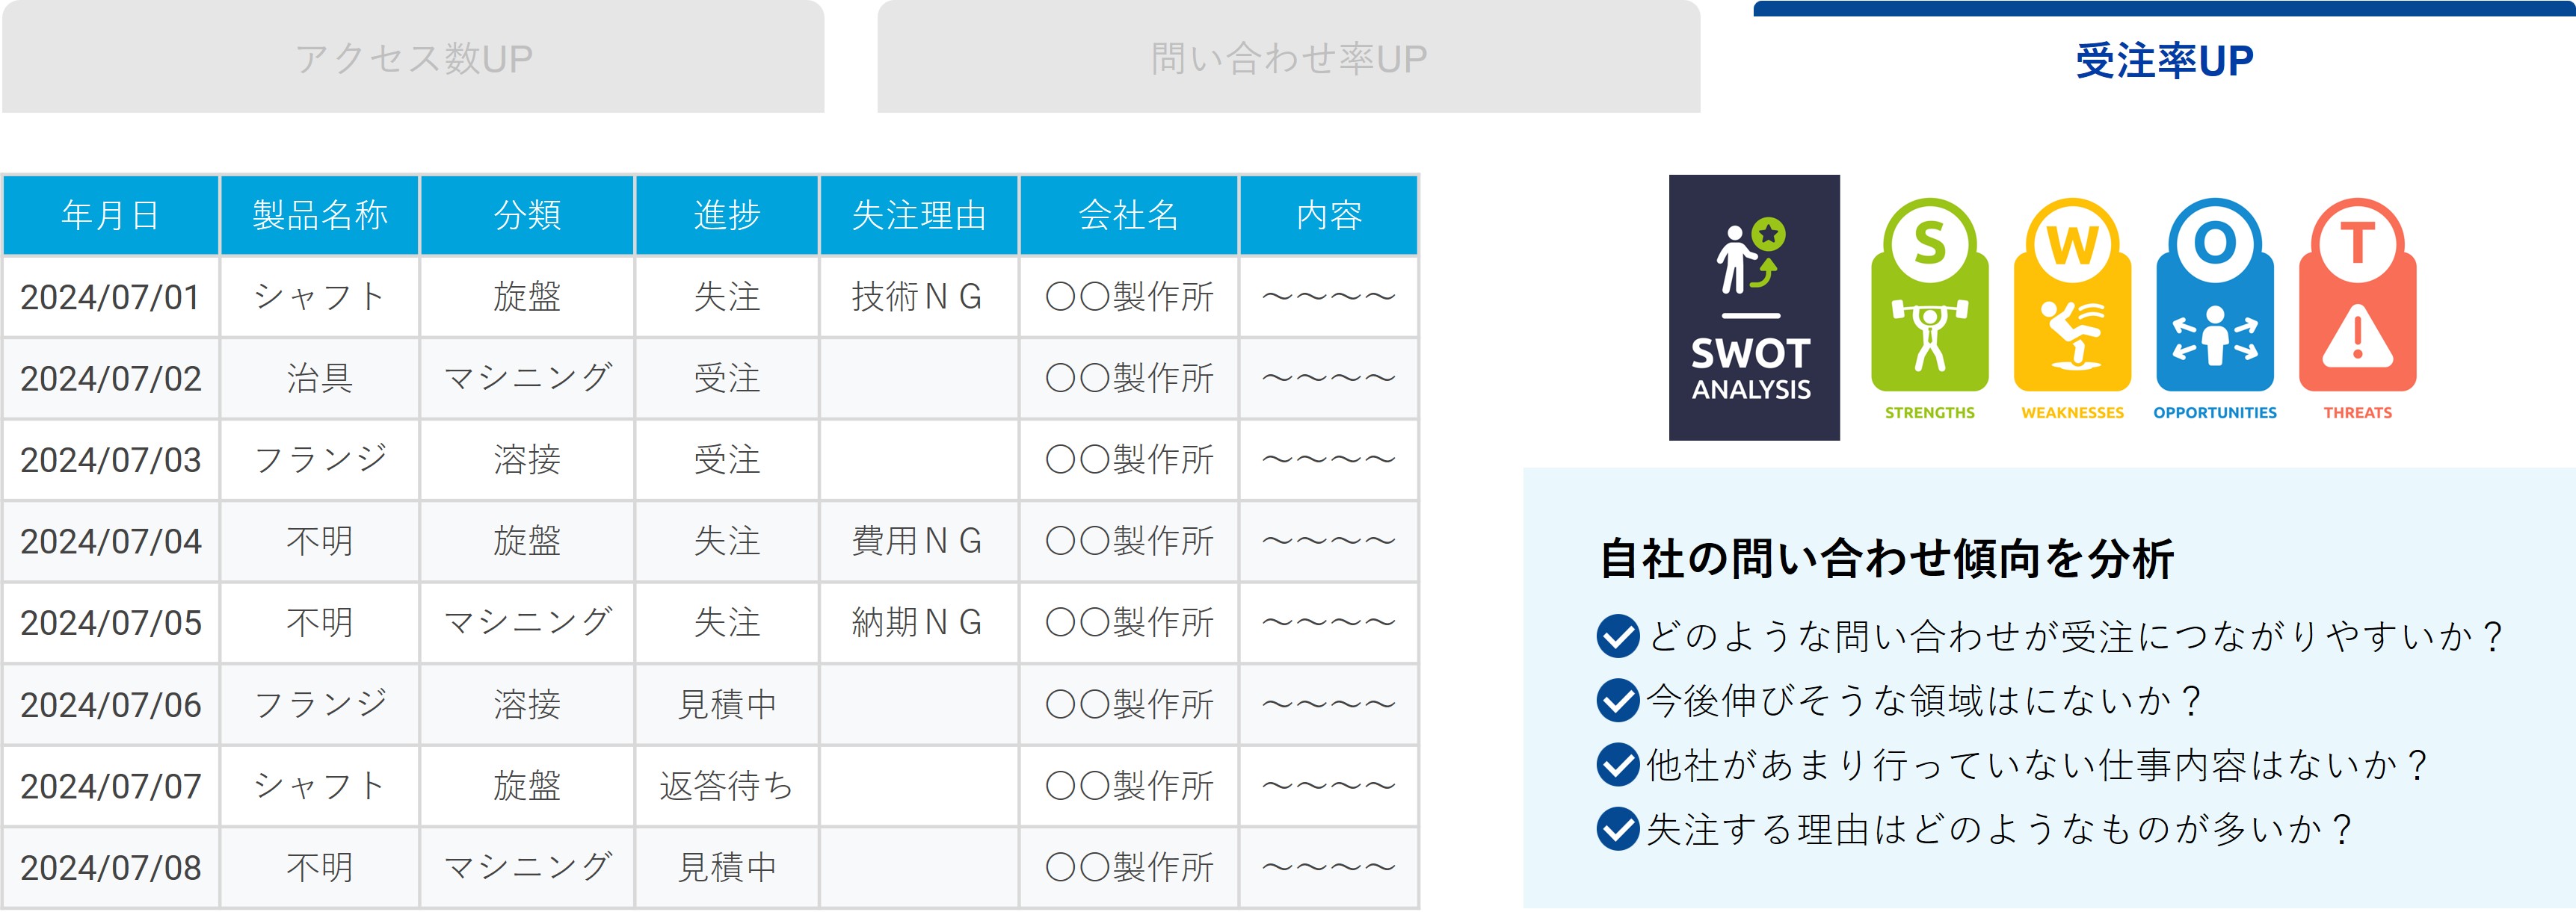2576x912 pixels.
Task: Click the 進捗 column header
Action: (727, 215)
